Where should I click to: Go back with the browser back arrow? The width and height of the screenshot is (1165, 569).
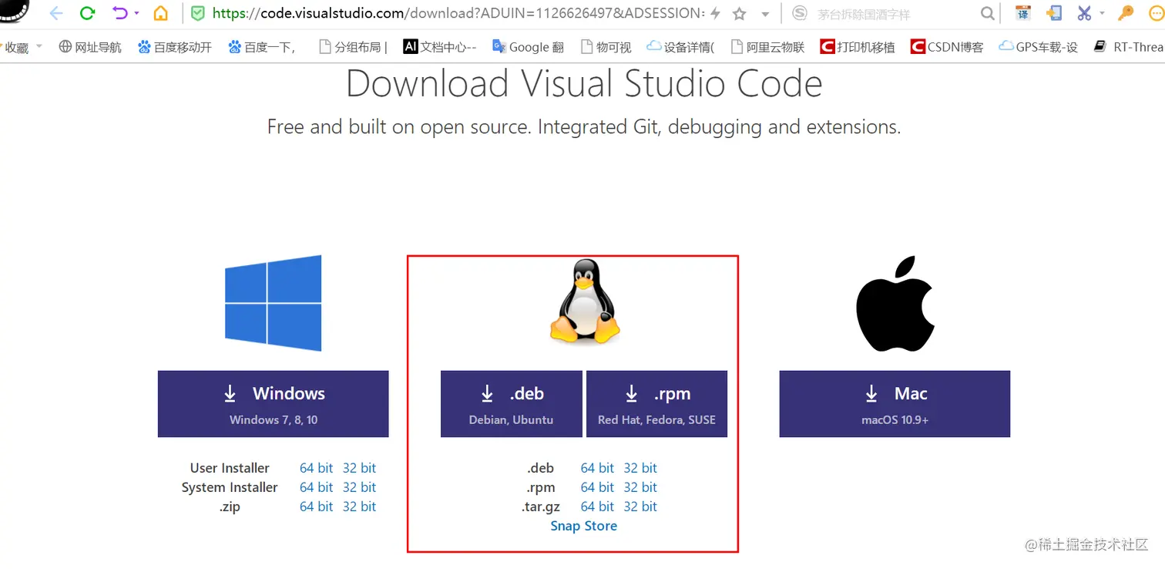click(56, 13)
